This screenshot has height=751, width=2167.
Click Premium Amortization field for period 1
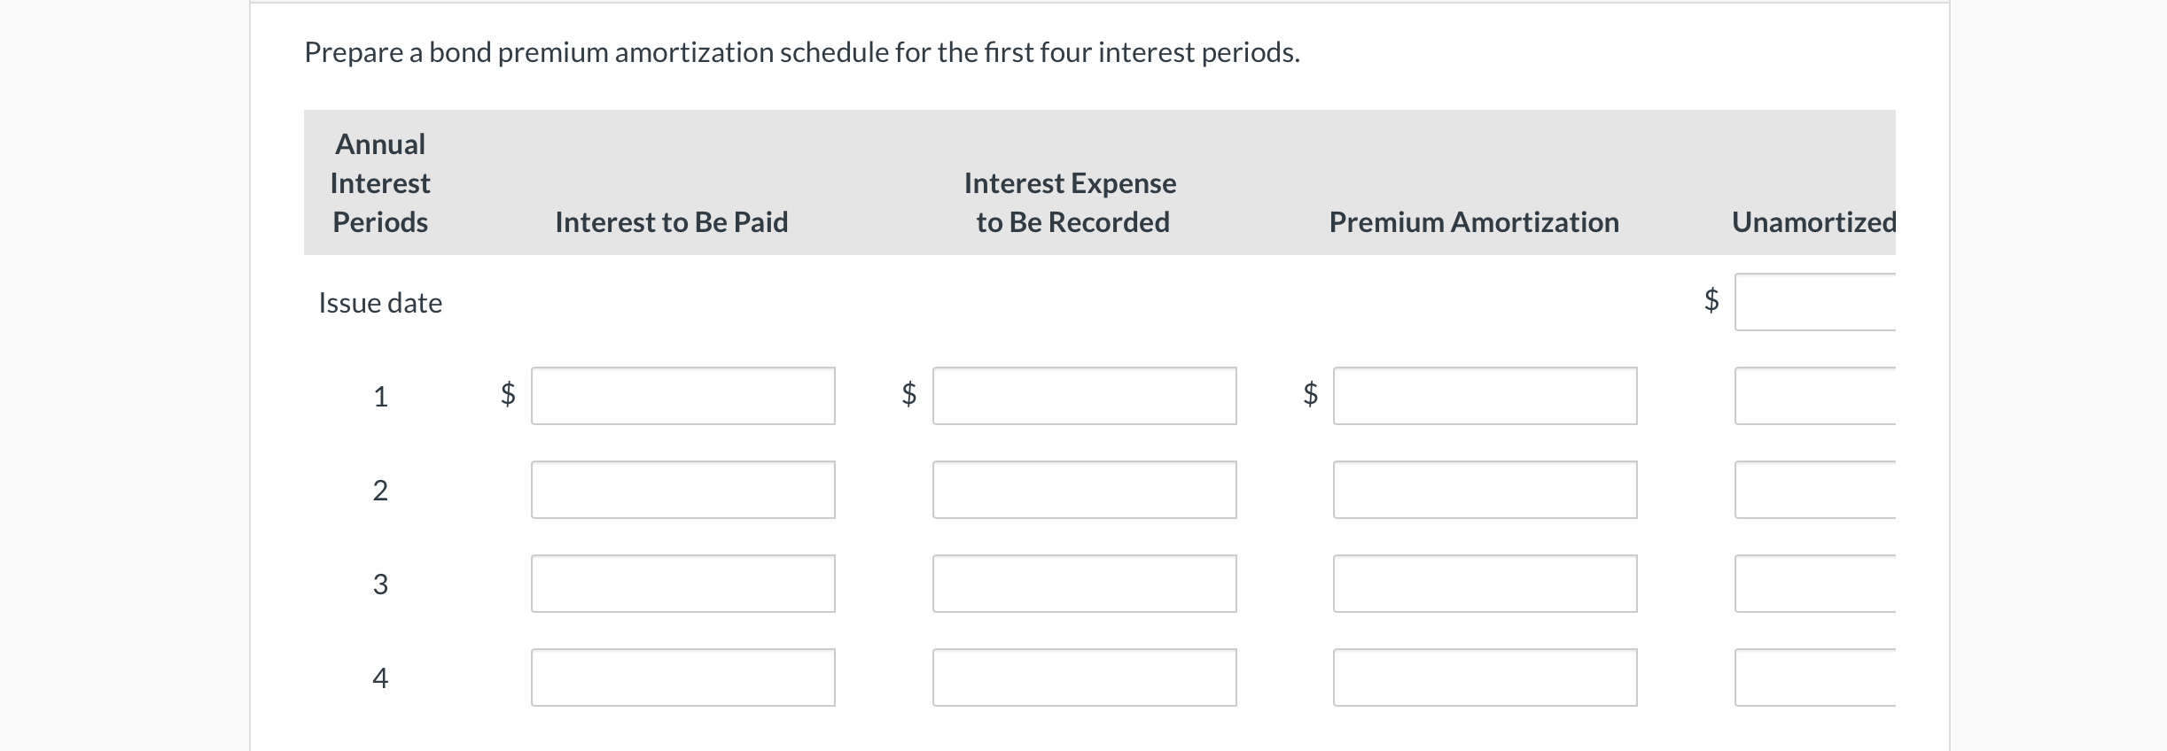pos(1485,396)
